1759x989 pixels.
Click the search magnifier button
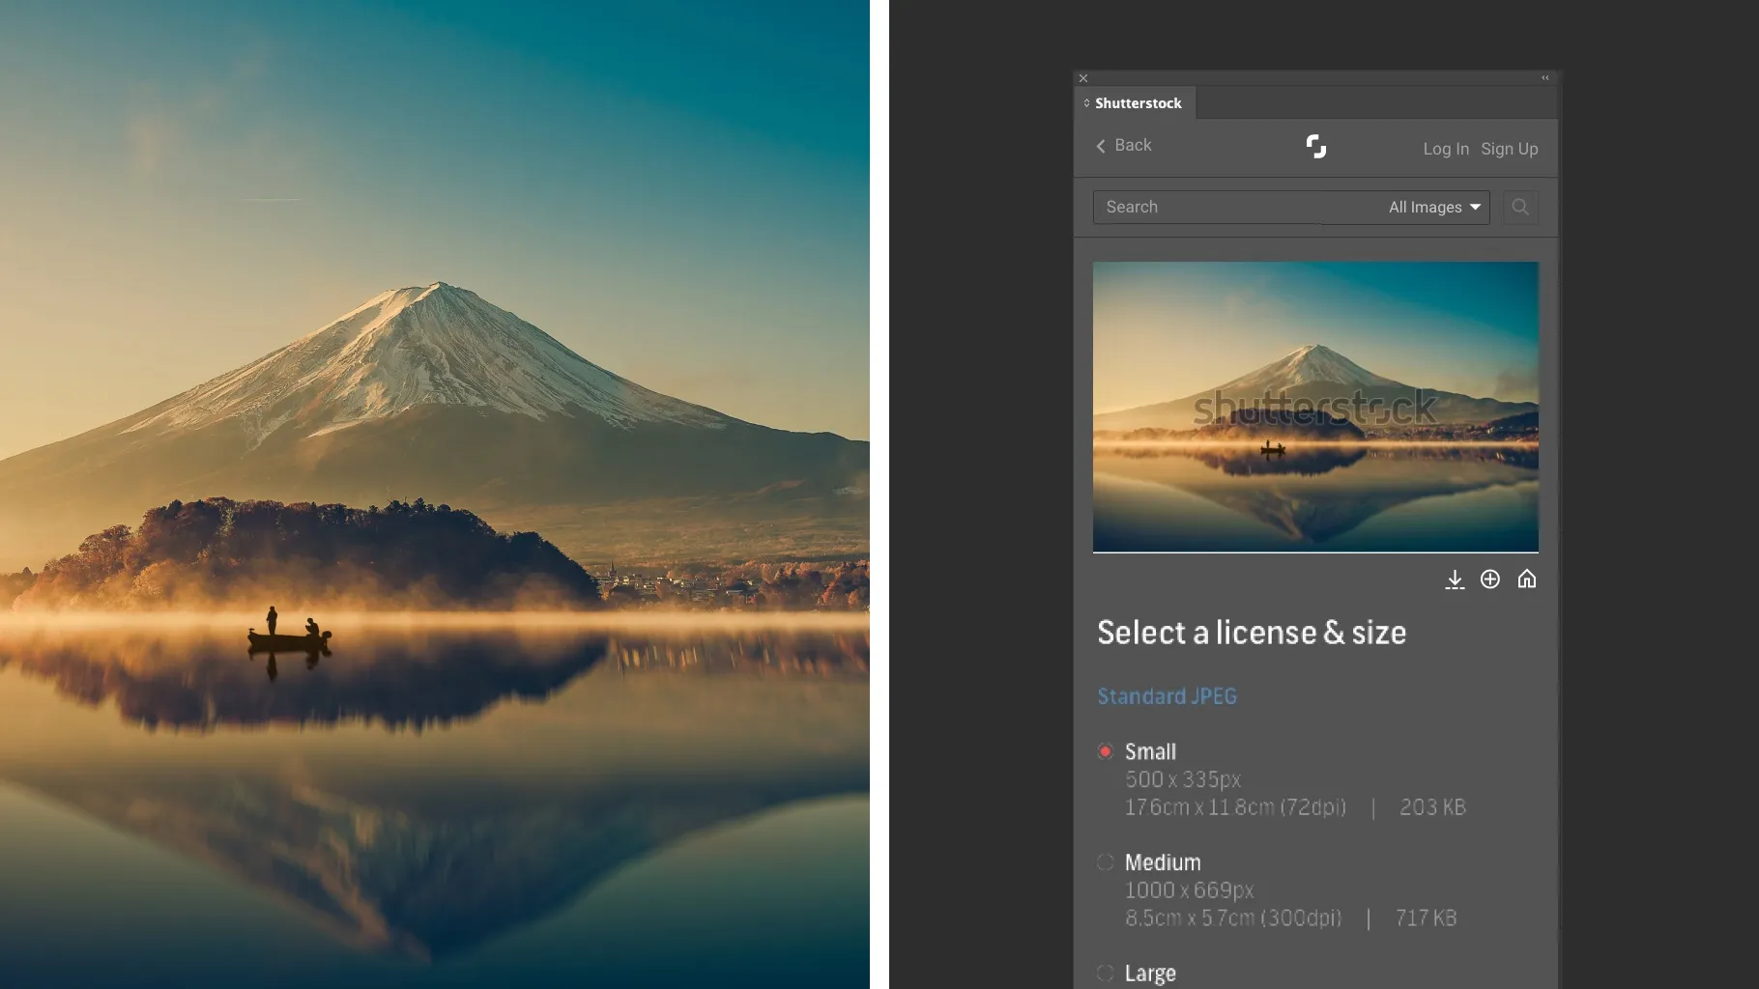click(x=1520, y=207)
